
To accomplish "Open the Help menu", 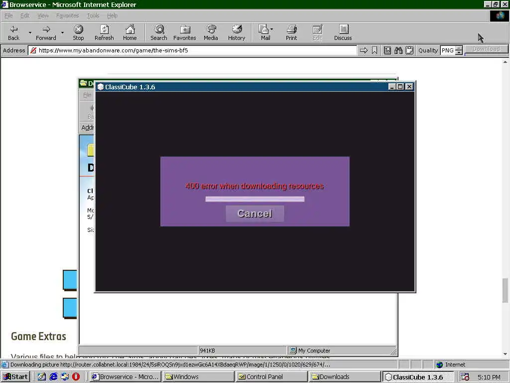I will coord(112,15).
